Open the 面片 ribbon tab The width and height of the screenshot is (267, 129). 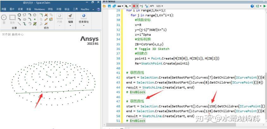(x=12, y=9)
